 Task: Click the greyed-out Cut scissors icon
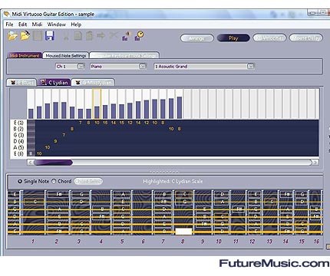[x=66, y=36]
